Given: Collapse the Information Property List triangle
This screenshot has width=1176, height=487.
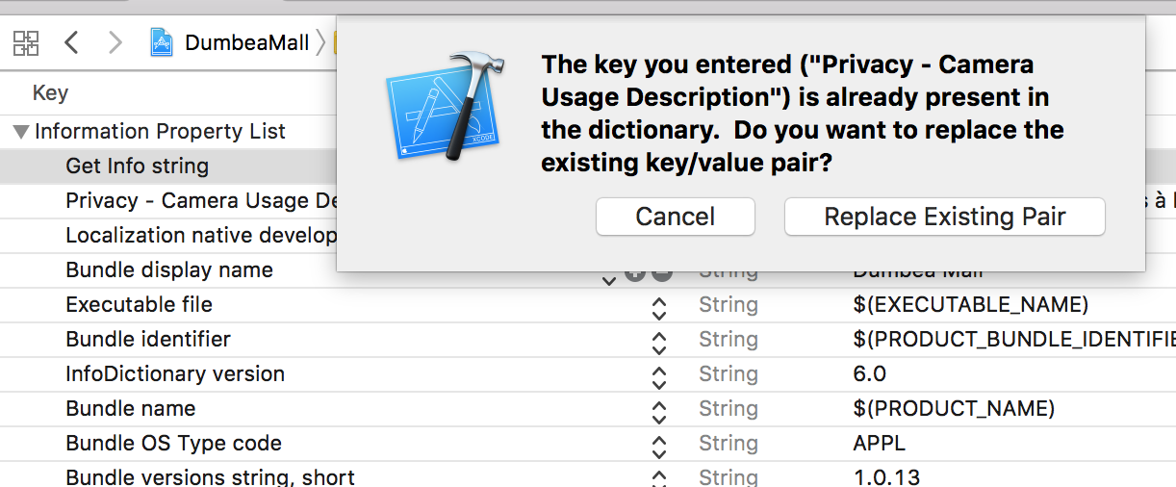Looking at the screenshot, I should (20, 132).
